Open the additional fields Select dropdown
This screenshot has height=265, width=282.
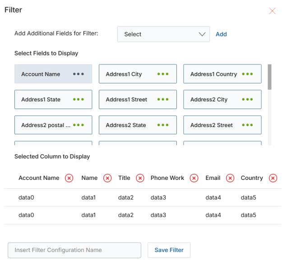(163, 34)
